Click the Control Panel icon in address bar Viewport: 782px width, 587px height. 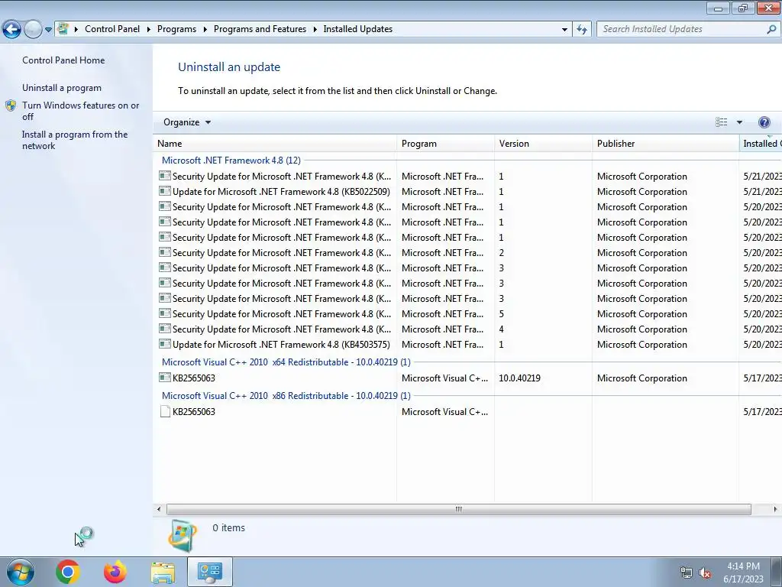(x=63, y=29)
